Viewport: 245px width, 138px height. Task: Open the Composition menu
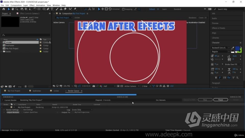click(x=16, y=5)
